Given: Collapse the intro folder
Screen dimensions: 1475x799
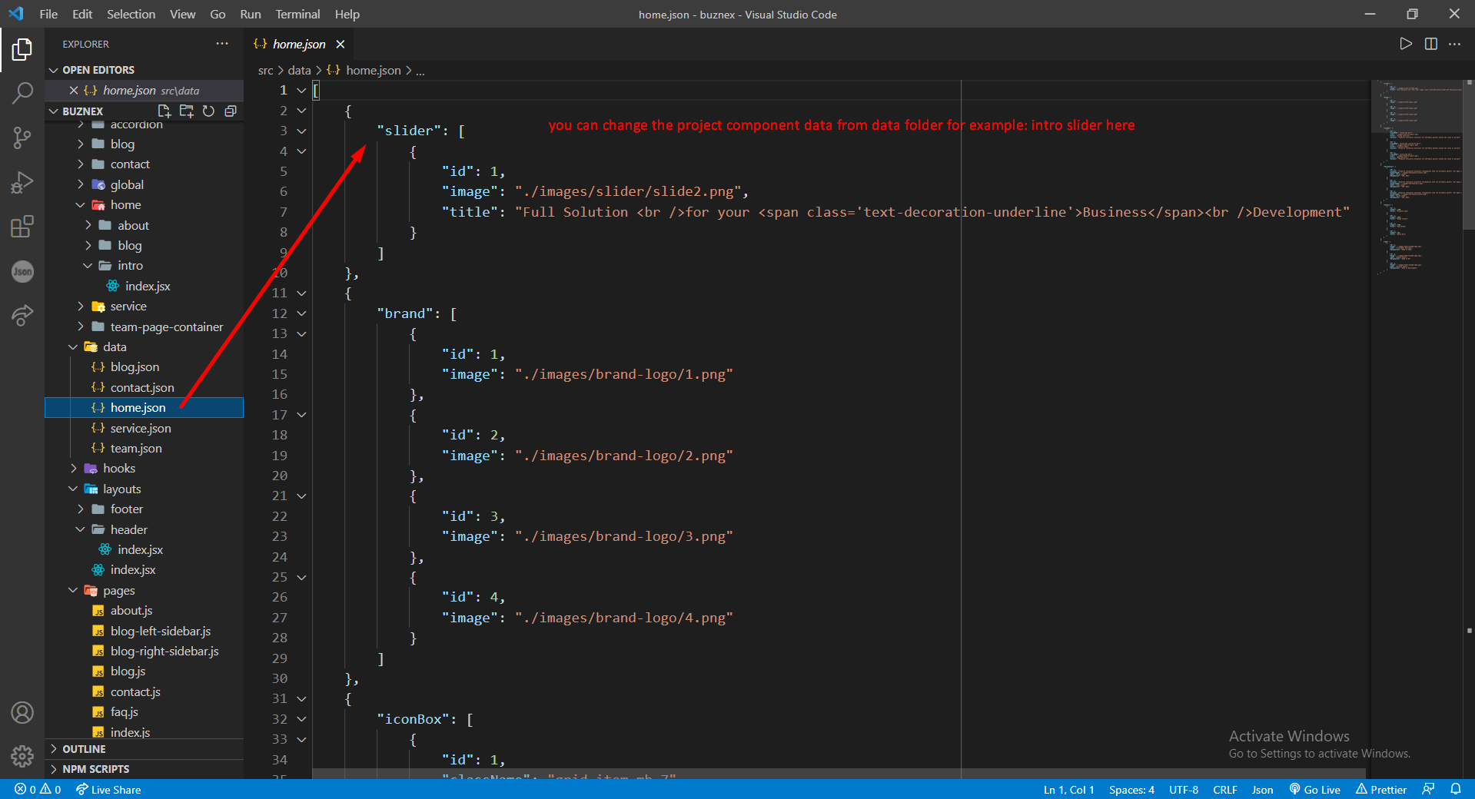Looking at the screenshot, I should [145, 266].
